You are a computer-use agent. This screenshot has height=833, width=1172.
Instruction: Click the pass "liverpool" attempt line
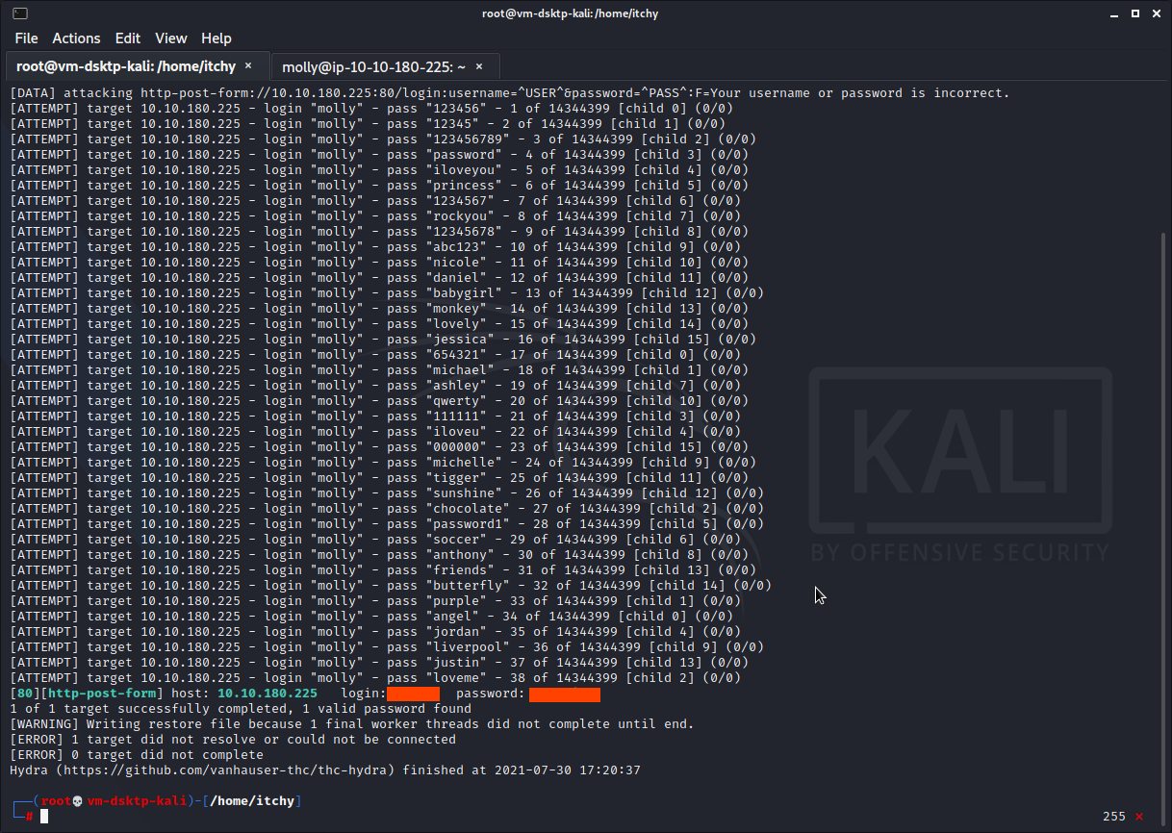tap(387, 647)
